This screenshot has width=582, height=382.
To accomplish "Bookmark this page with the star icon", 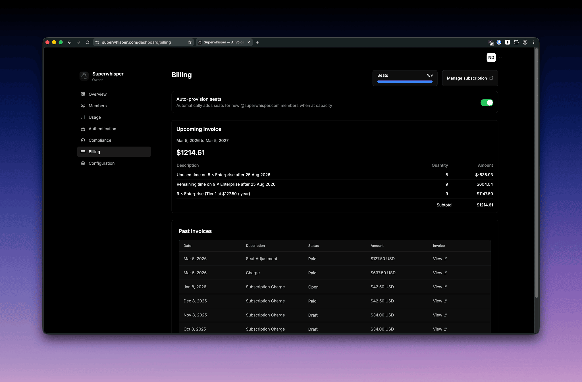I will click(x=190, y=42).
